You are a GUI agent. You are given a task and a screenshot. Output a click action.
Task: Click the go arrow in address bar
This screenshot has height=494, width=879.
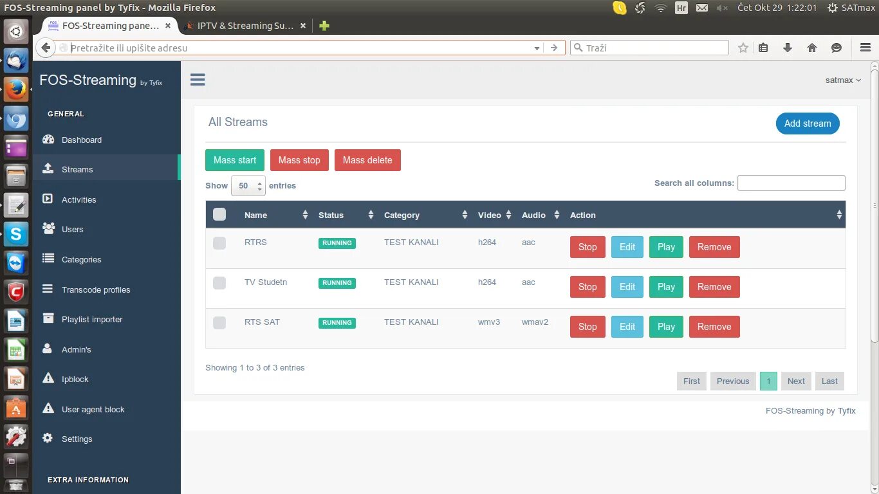click(554, 48)
